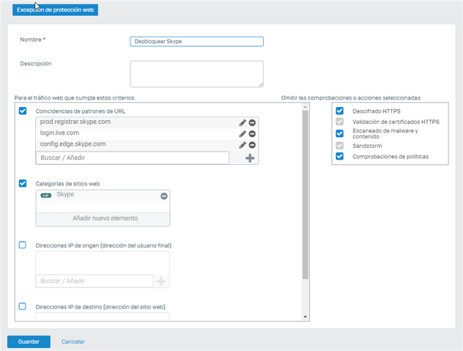
Task: Remove the prod.registrar.skype.com URL pattern
Action: [x=252, y=123]
